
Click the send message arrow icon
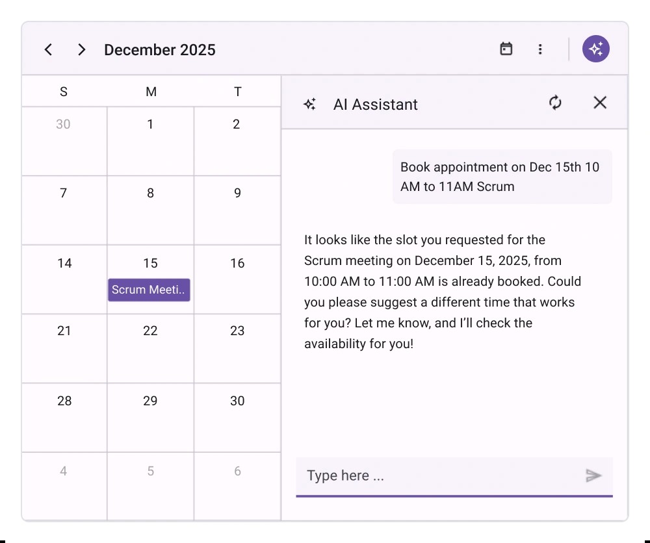[x=594, y=475]
